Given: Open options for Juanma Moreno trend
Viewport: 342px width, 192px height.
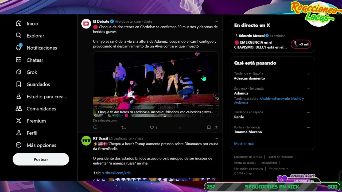Looking at the screenshot, I should [x=308, y=127].
